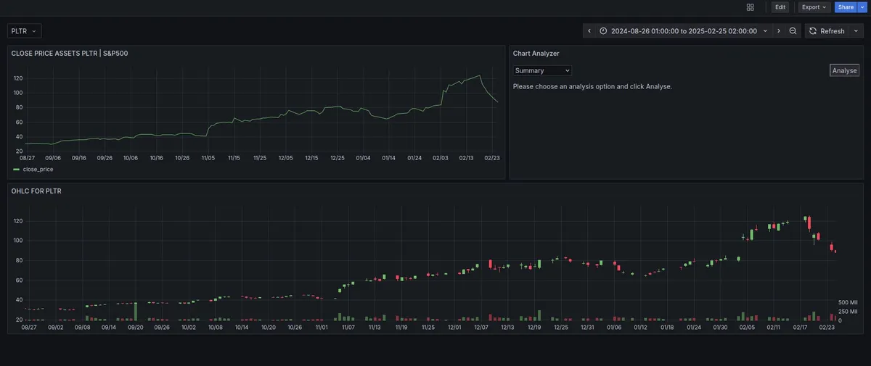Shift time range forward with right arrow

(x=779, y=31)
